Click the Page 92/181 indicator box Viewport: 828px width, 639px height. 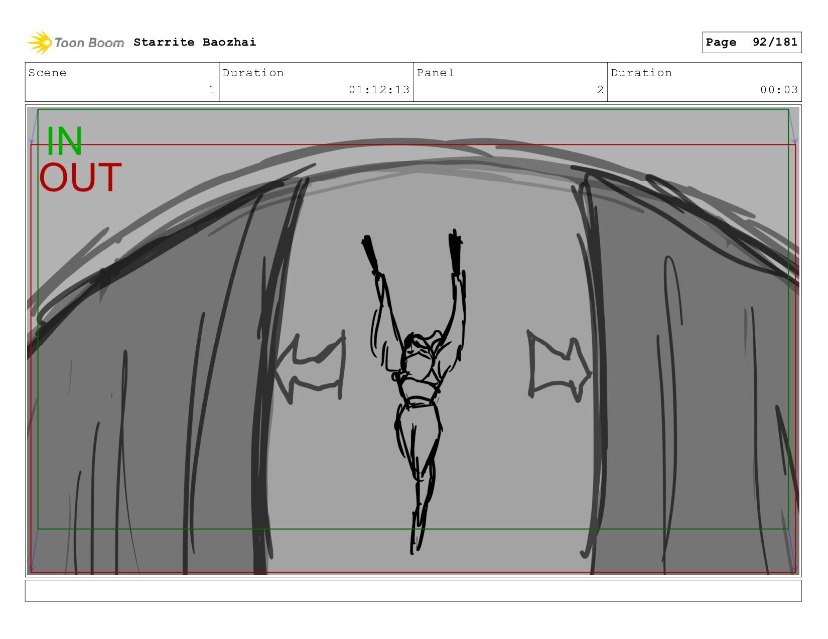point(752,42)
